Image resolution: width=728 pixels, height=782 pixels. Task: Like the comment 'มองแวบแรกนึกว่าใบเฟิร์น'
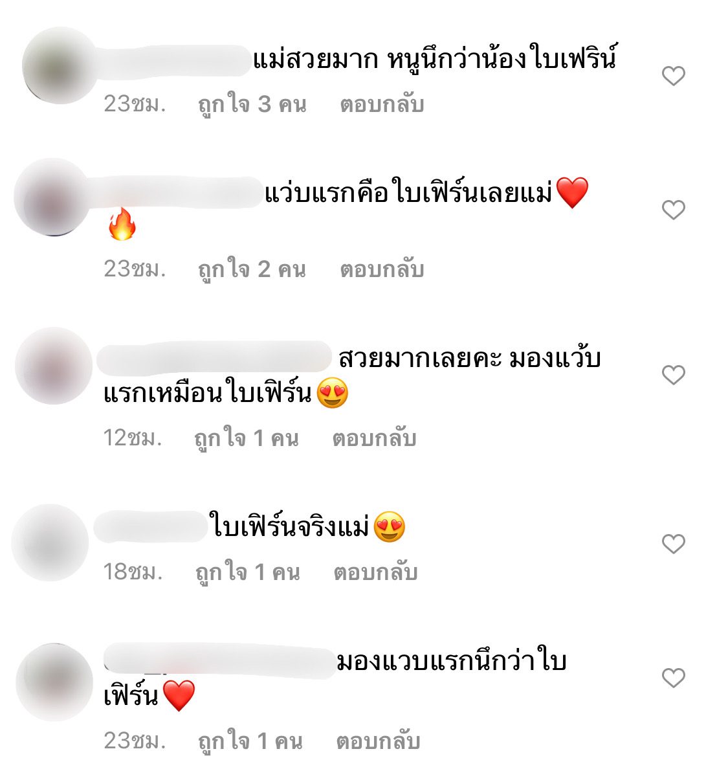tap(674, 678)
